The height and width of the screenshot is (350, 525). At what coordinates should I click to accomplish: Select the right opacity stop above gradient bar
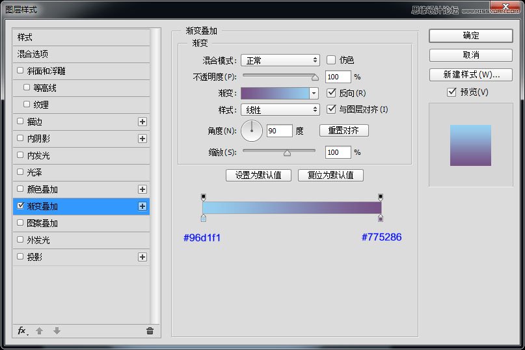381,197
